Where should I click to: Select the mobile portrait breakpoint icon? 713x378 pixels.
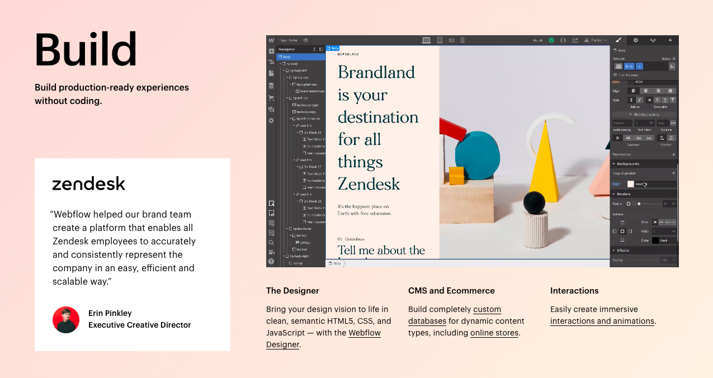pos(462,40)
